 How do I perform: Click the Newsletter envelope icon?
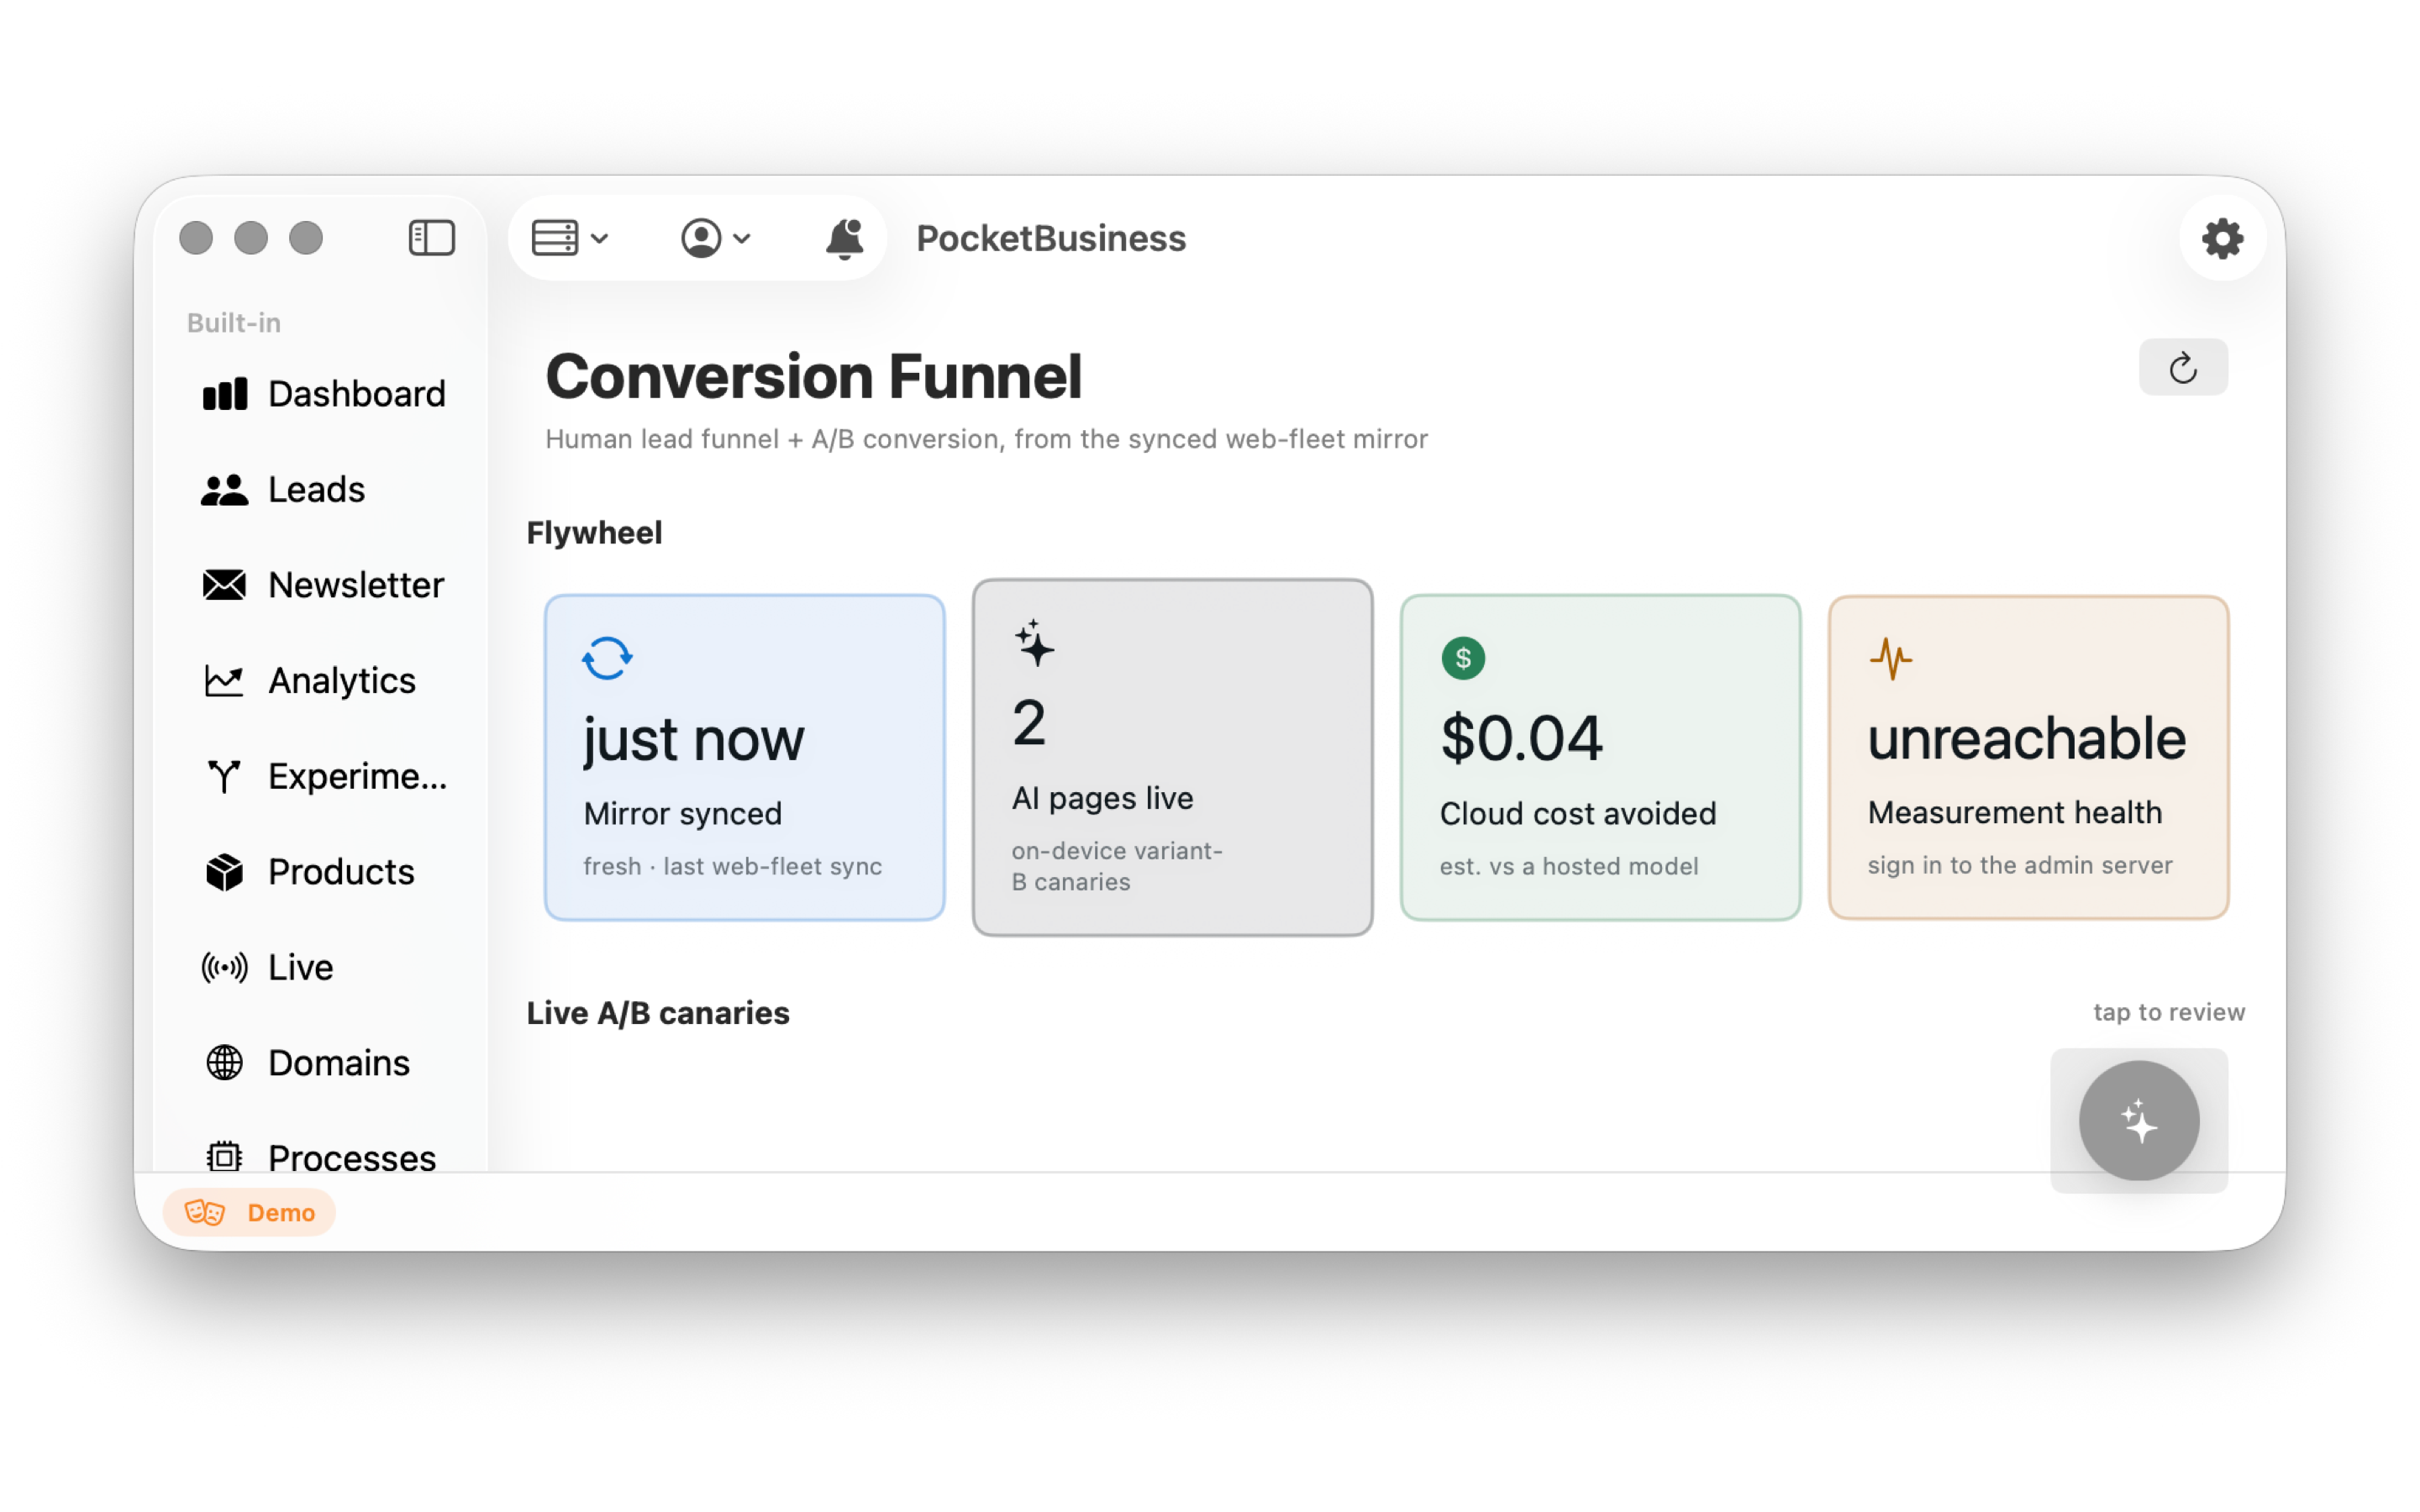224,585
